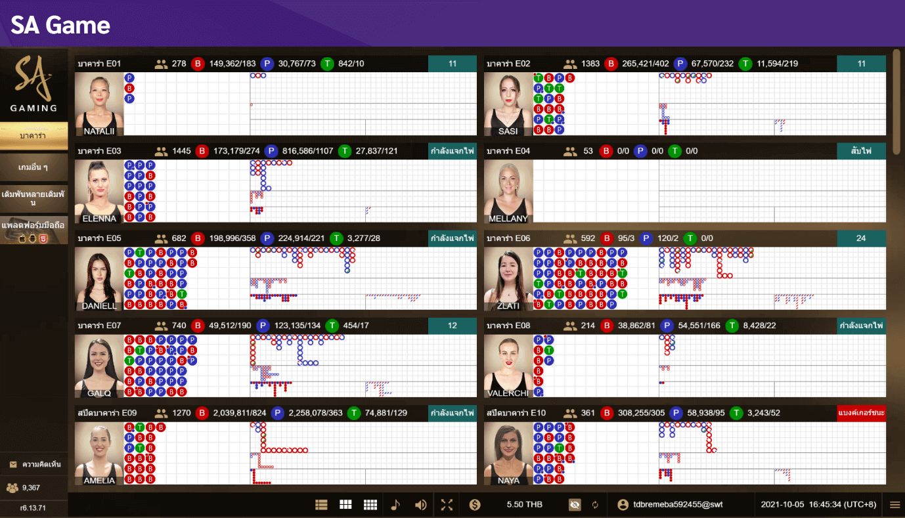Click the bead road grid of table E07
This screenshot has height=518, width=905.
click(187, 366)
